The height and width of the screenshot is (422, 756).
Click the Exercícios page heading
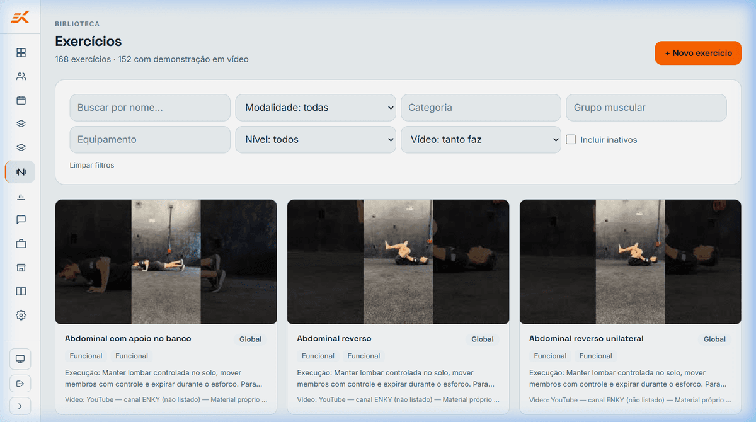click(88, 42)
